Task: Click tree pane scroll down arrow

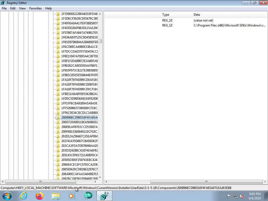Action: (x=100, y=177)
